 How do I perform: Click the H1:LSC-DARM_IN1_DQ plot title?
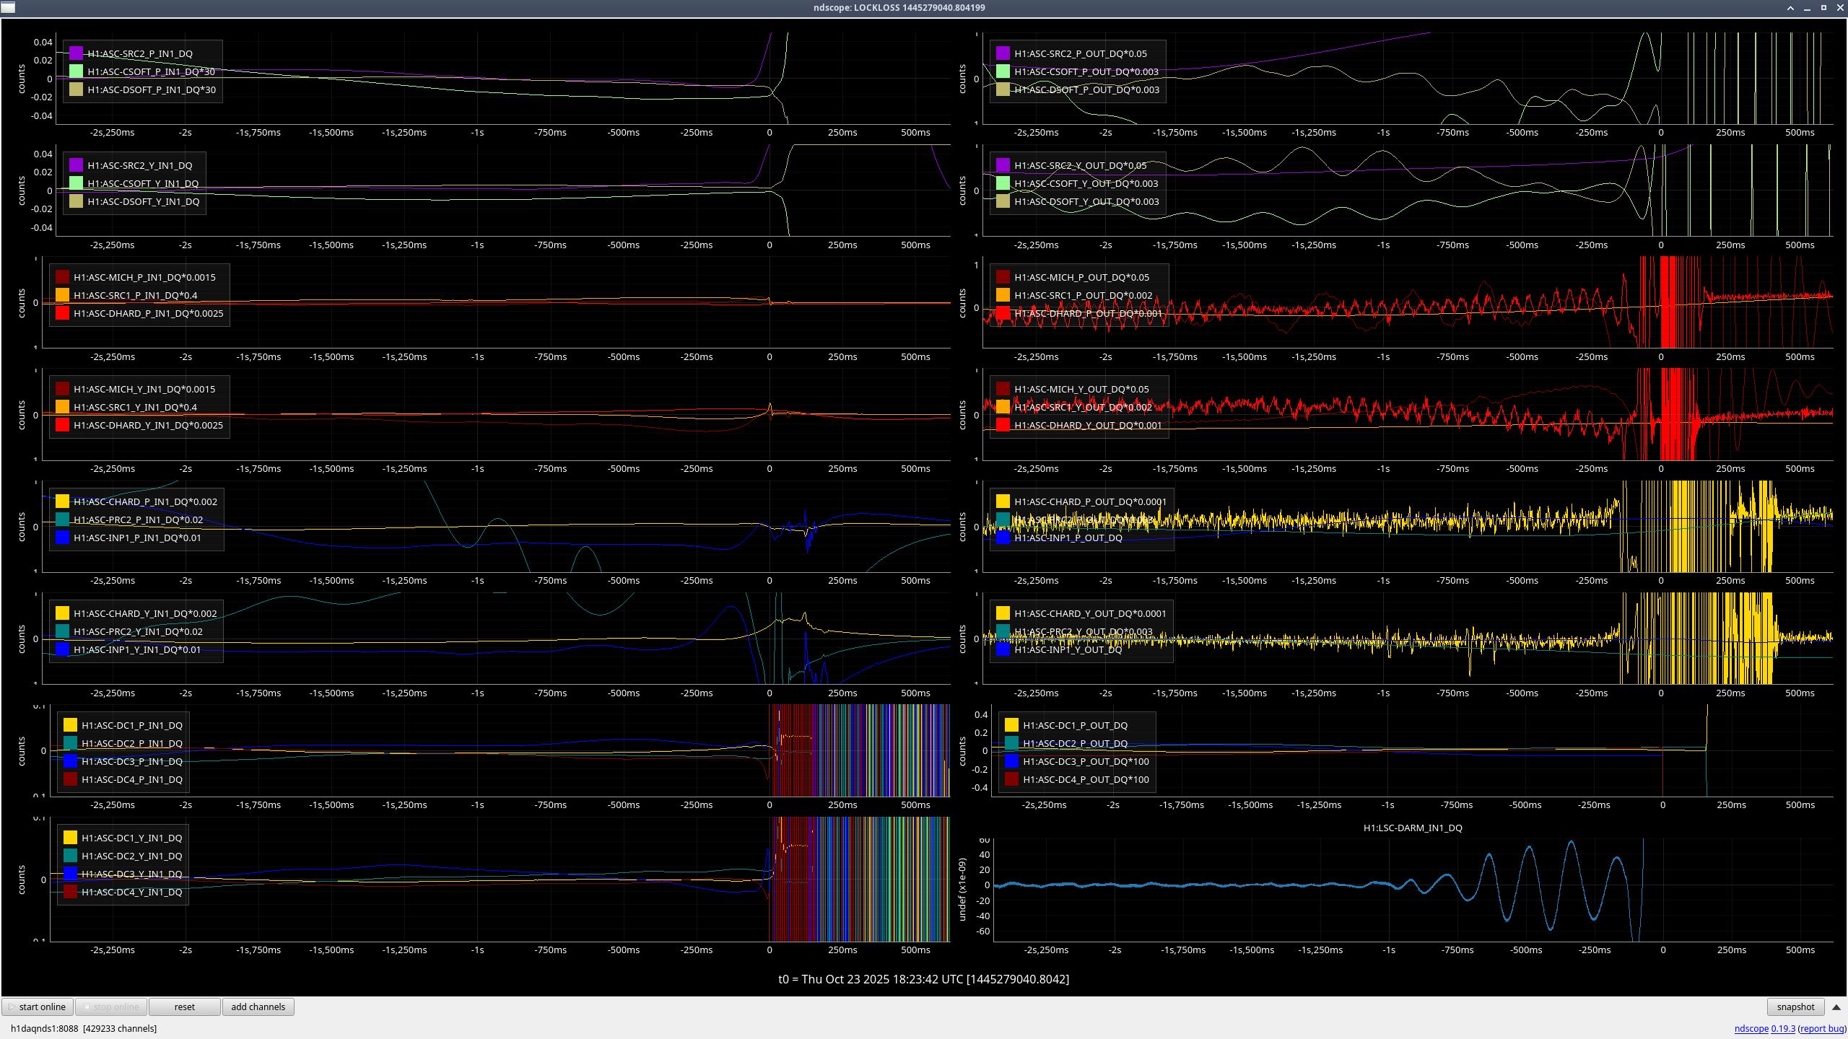(x=1412, y=828)
